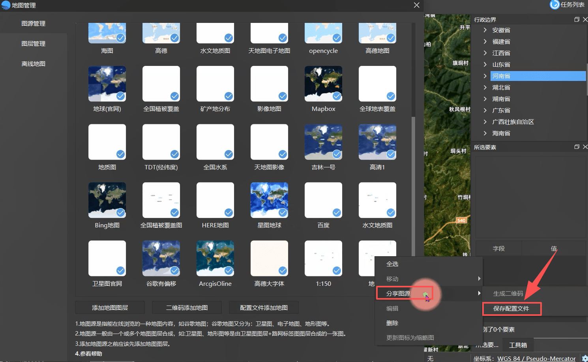Expand the 安徽省 tree node
This screenshot has width=588, height=362.
[485, 30]
